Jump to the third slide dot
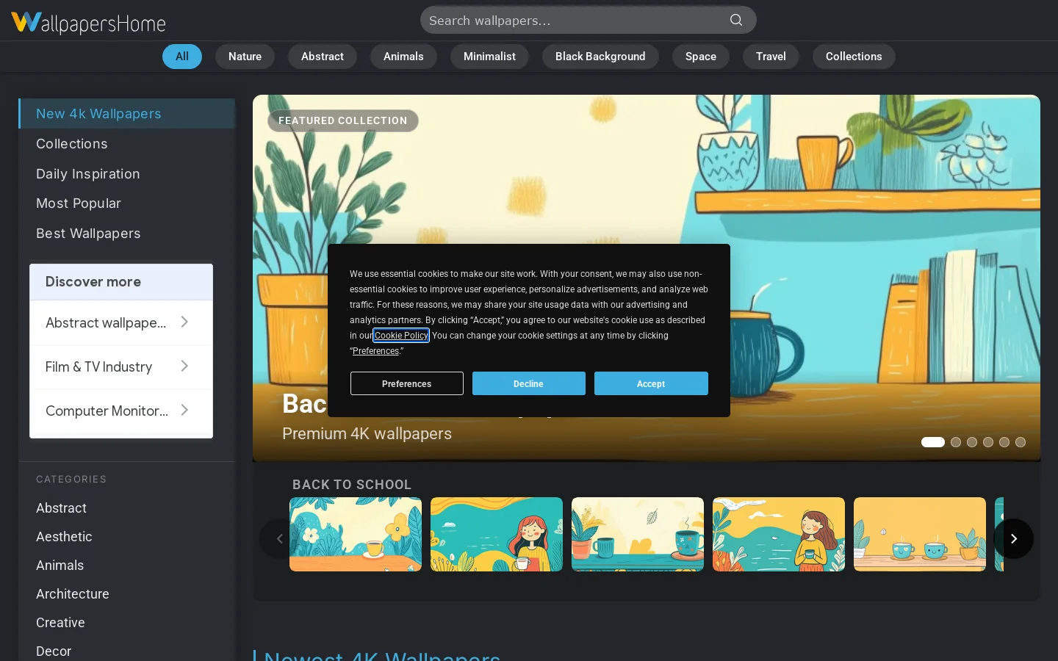The width and height of the screenshot is (1058, 661). (972, 442)
